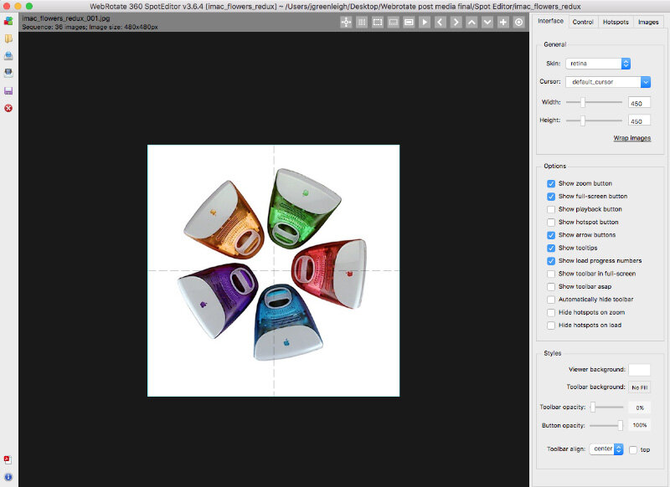Screen dimensions: 670x487
Task: Click the Toolbar opacity 0% value field
Action: click(639, 408)
